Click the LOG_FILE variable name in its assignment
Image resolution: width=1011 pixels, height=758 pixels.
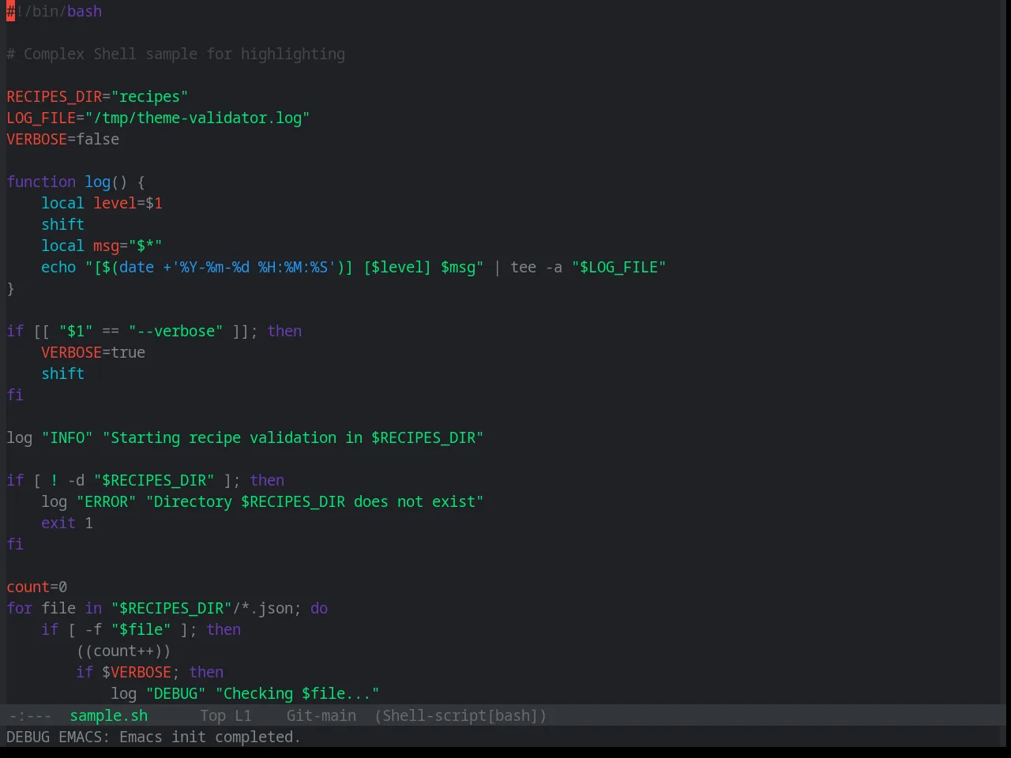41,118
